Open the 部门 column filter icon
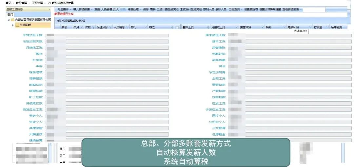 pos(145,27)
